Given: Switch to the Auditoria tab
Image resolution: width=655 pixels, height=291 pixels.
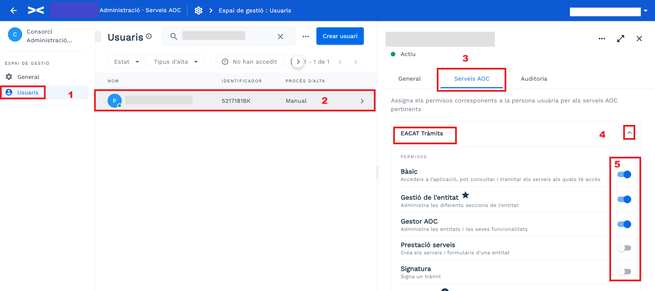Looking at the screenshot, I should pos(534,79).
